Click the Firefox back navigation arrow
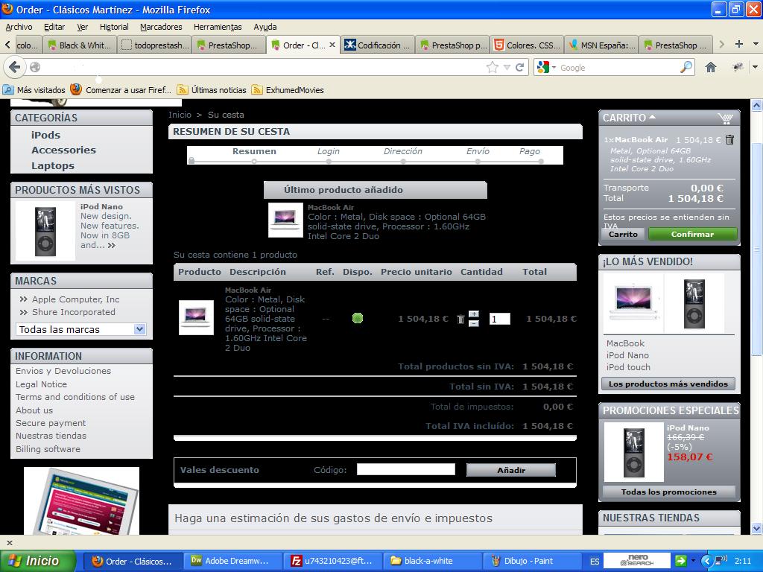763x572 pixels. coord(15,67)
